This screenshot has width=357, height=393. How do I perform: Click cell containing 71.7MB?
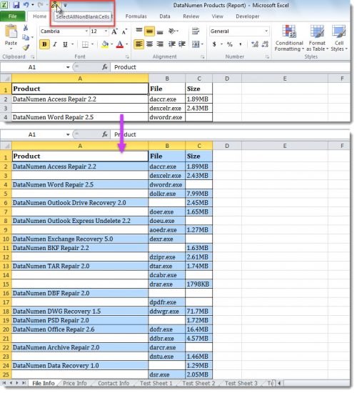click(199, 312)
